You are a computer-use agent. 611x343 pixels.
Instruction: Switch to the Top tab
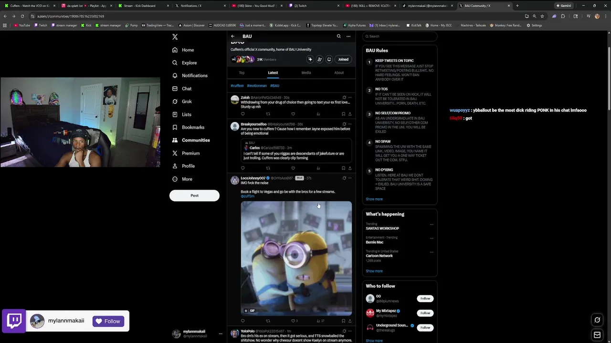tap(242, 73)
